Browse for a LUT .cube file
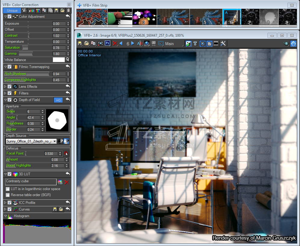 [60, 182]
